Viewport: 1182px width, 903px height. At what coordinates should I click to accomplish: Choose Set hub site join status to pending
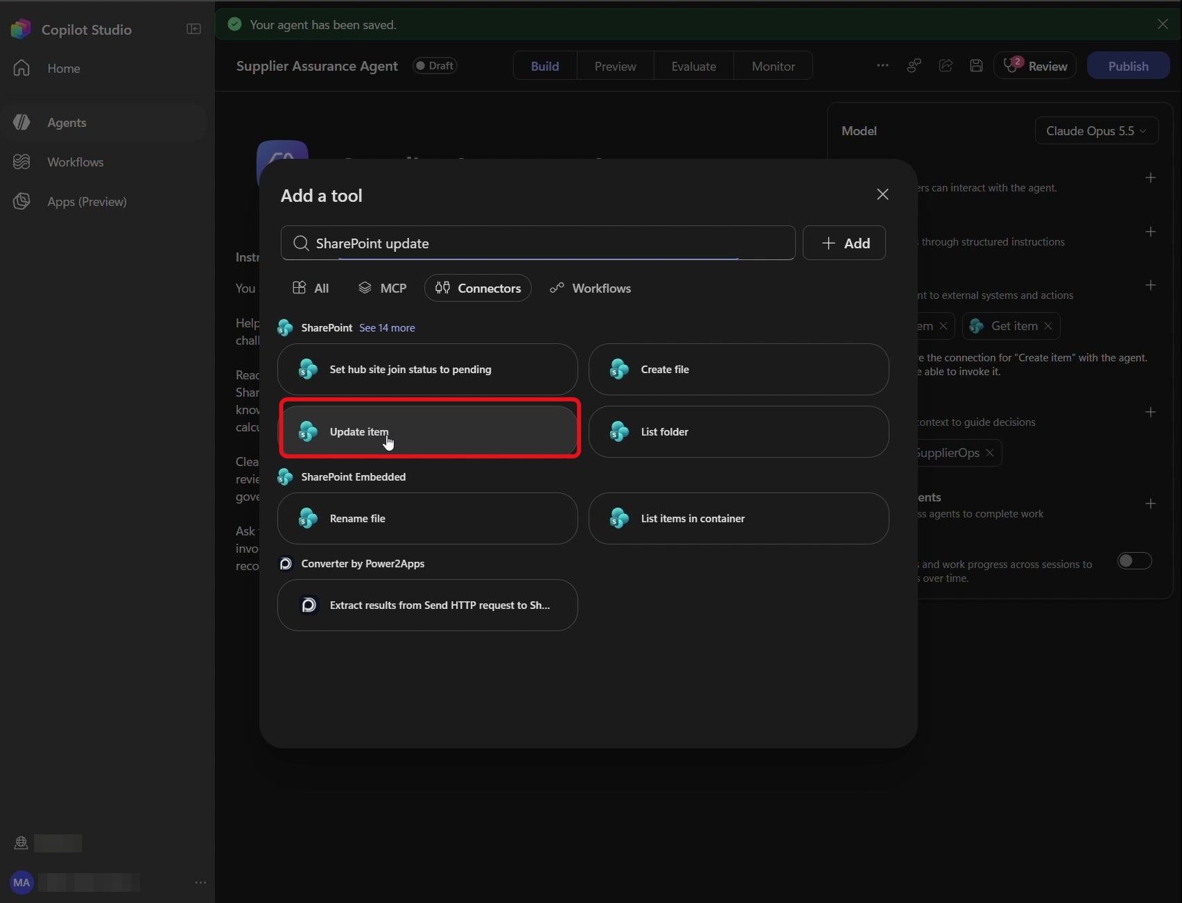[427, 369]
